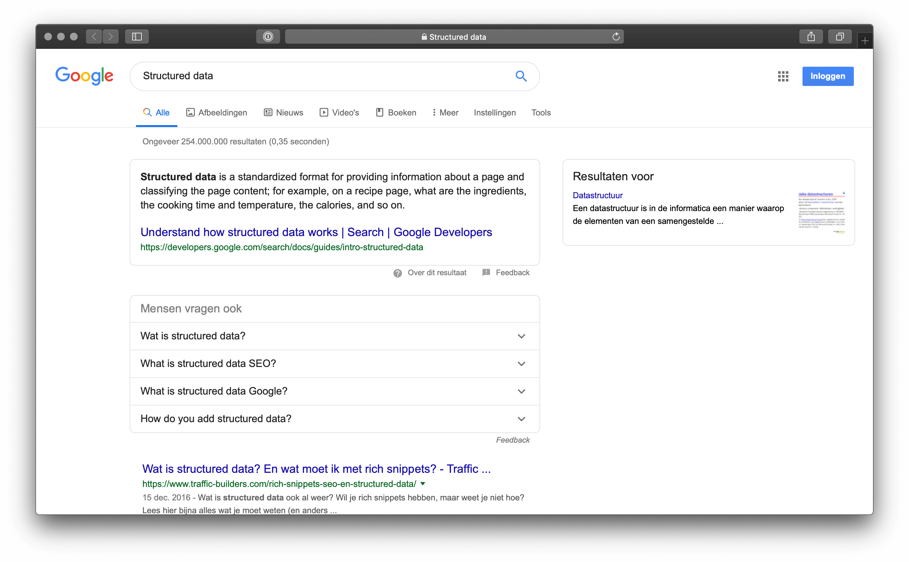Screen dimensions: 909x562
Task: Click the 'Mensen vragen ook' heading
Action: coord(191,309)
